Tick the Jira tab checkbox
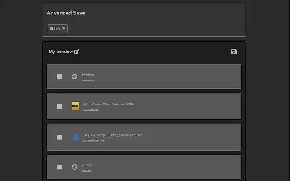290x181 pixels. pos(59,137)
